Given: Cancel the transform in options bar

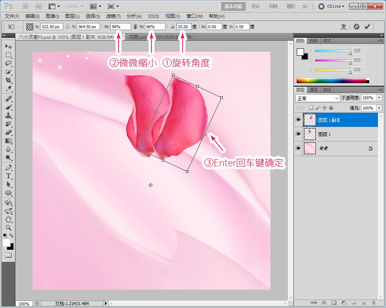Looking at the screenshot, I should click(356, 27).
